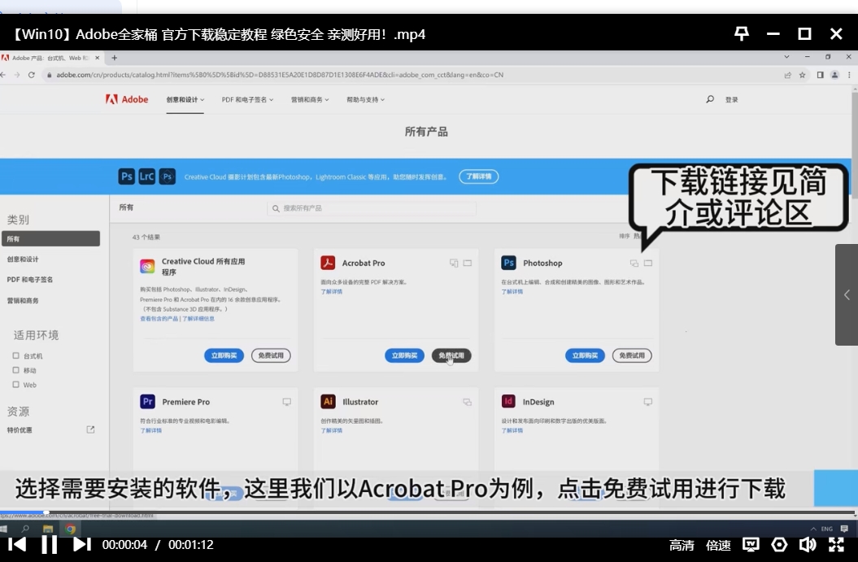
Task: Click the TV casting icon in the player controls
Action: [750, 545]
